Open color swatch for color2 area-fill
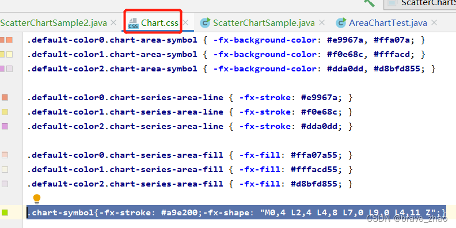 [x=5, y=184]
